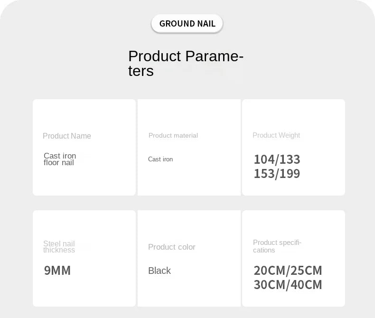Select the 9MM thickness value
The image size is (375, 318).
[57, 271]
